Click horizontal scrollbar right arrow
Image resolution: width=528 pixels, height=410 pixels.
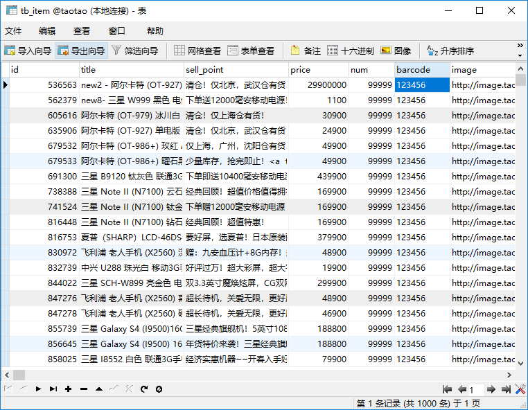coord(509,375)
